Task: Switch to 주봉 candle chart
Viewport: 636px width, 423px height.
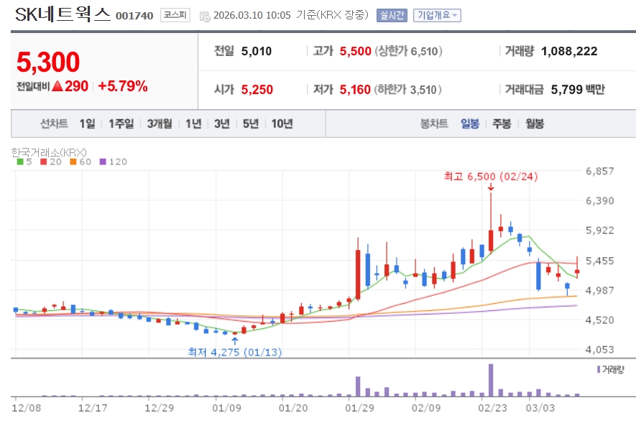Action: [x=502, y=124]
